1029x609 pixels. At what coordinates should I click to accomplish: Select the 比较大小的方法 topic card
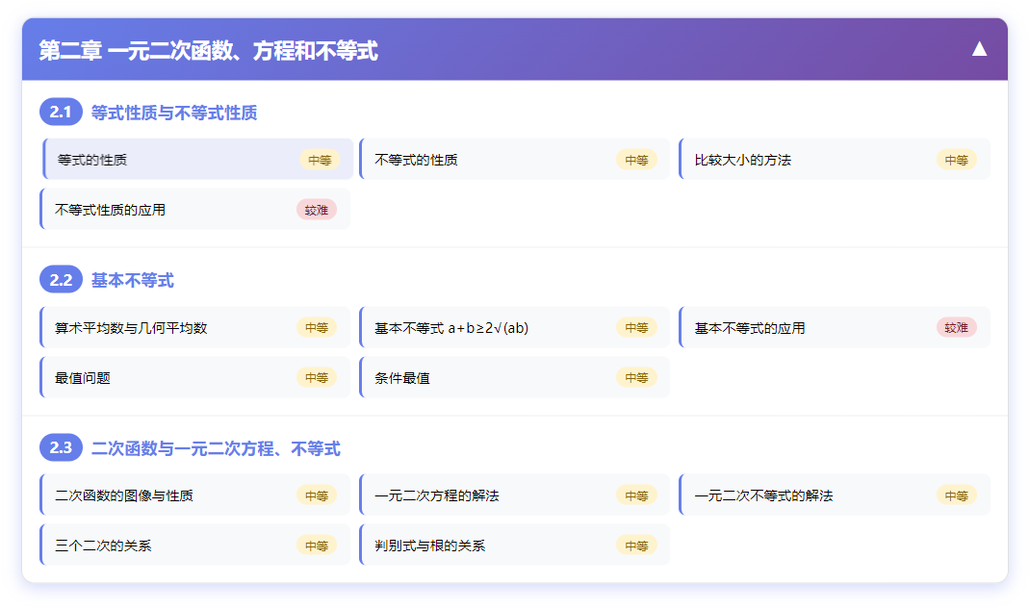coord(835,159)
